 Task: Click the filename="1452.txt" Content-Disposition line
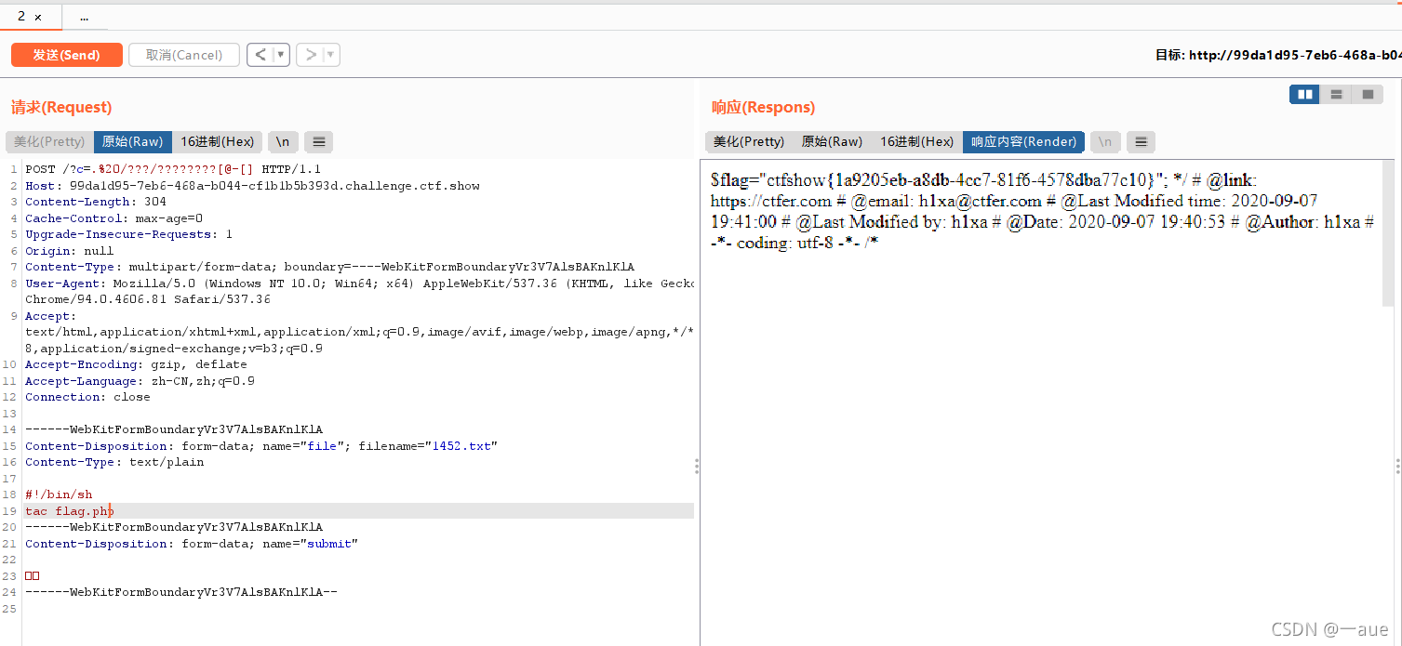261,446
